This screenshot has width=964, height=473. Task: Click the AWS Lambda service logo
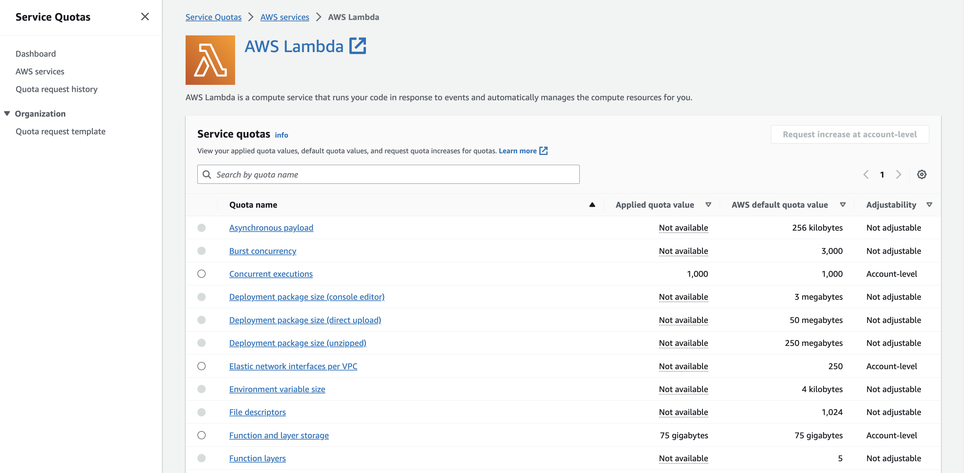(210, 60)
